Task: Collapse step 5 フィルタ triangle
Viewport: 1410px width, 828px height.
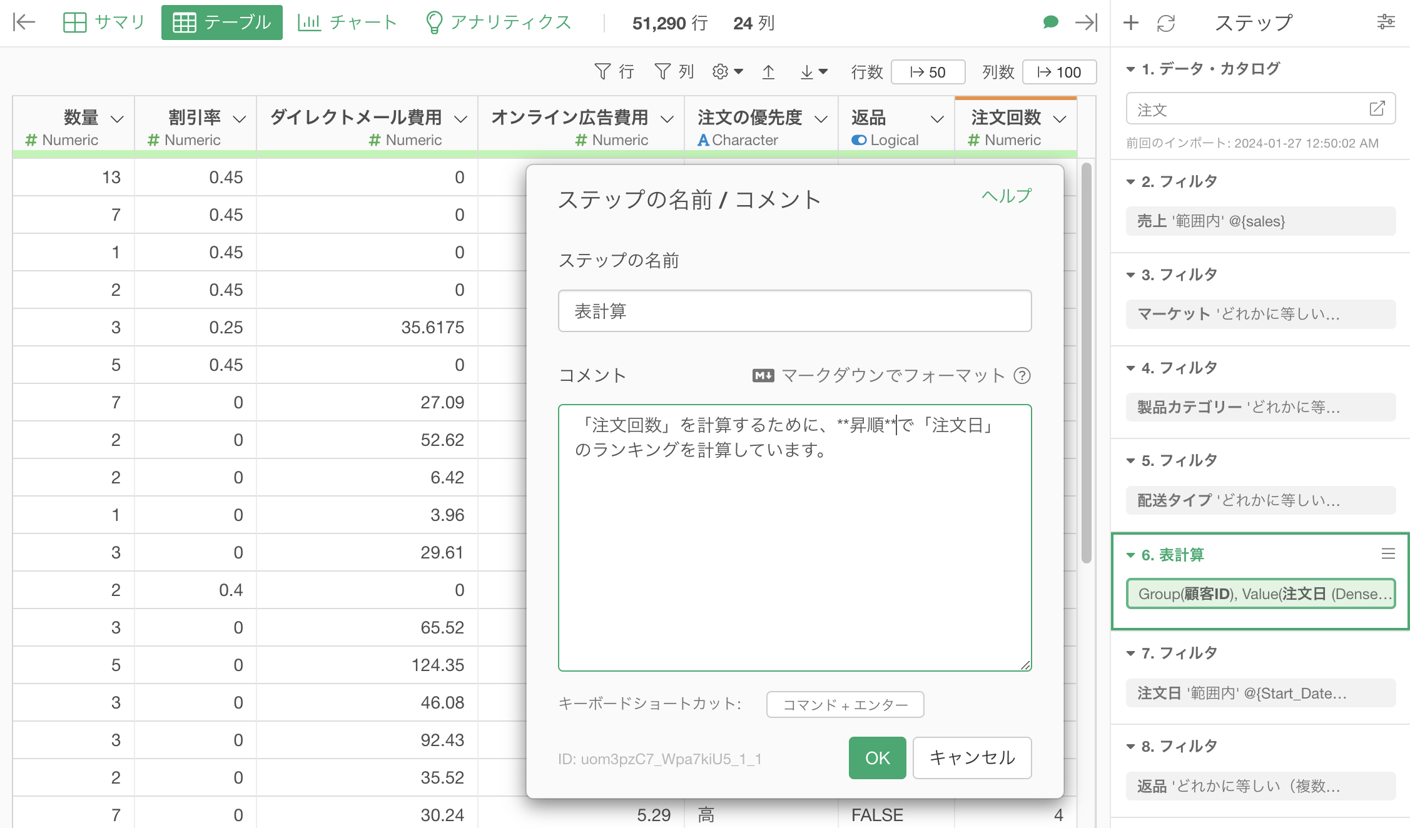Action: (1130, 461)
